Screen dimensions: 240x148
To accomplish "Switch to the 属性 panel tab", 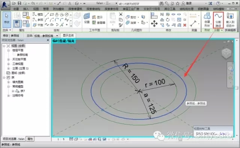I will (30, 139).
